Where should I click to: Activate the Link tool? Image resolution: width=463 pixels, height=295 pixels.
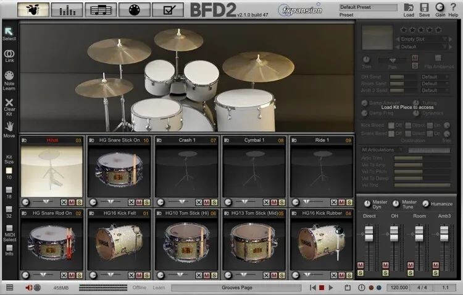pos(9,54)
